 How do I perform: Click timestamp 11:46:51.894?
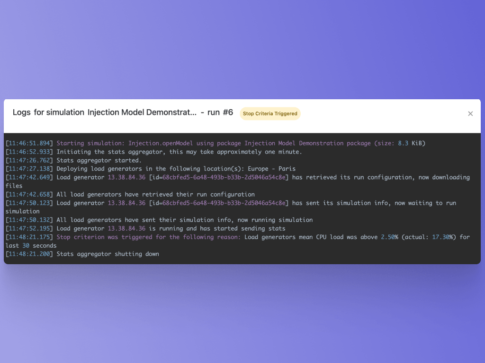click(29, 143)
